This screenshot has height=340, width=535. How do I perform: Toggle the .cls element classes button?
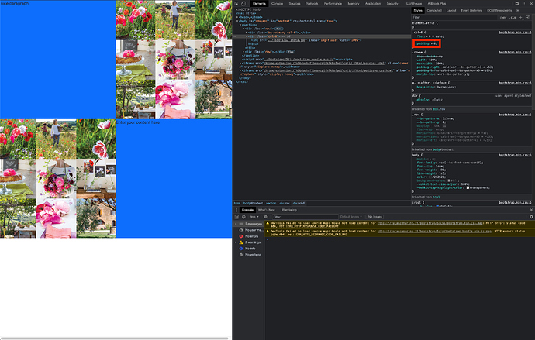click(x=513, y=17)
